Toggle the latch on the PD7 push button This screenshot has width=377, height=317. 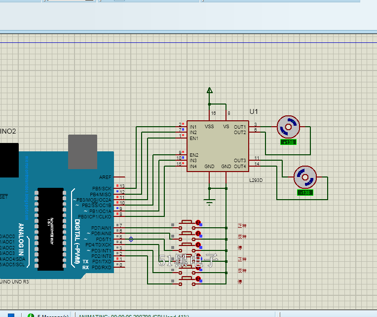pos(198,222)
